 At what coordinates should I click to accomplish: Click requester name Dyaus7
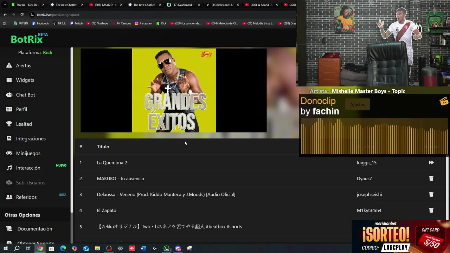tap(364, 179)
